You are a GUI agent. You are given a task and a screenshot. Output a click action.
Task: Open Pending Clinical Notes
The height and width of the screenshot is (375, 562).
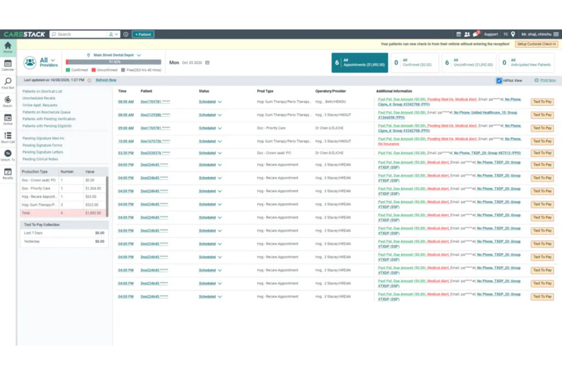pyautogui.click(x=40, y=159)
